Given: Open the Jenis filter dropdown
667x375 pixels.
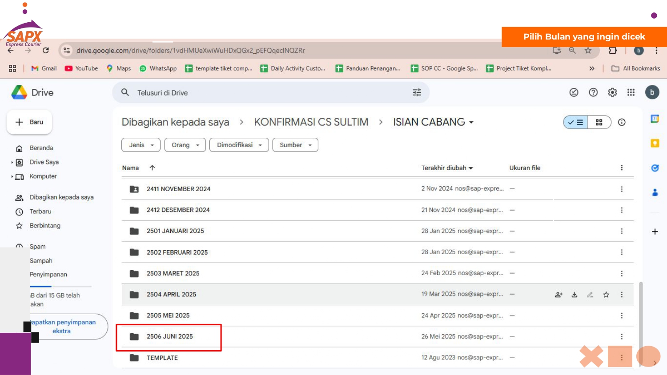Looking at the screenshot, I should pos(141,145).
